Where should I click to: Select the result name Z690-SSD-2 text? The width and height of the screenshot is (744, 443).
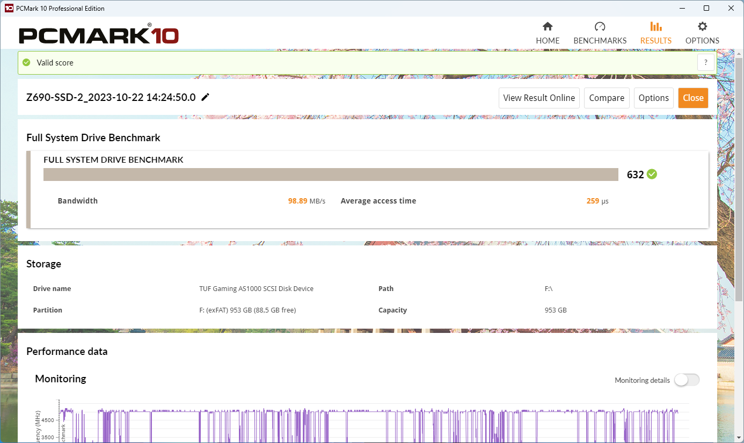point(111,97)
